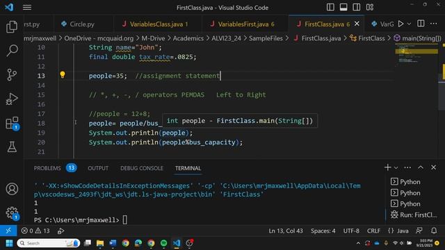Open run options dropdown arrow
This screenshot has width=445, height=250.
tap(409, 24)
